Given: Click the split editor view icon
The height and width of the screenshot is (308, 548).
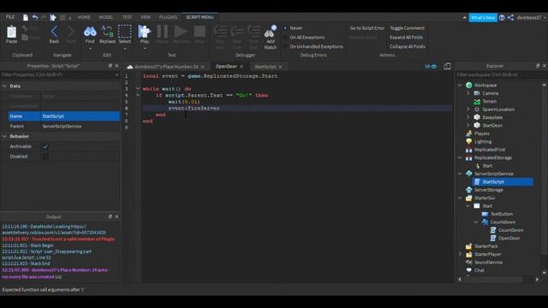Looking at the screenshot, I should [x=447, y=67].
